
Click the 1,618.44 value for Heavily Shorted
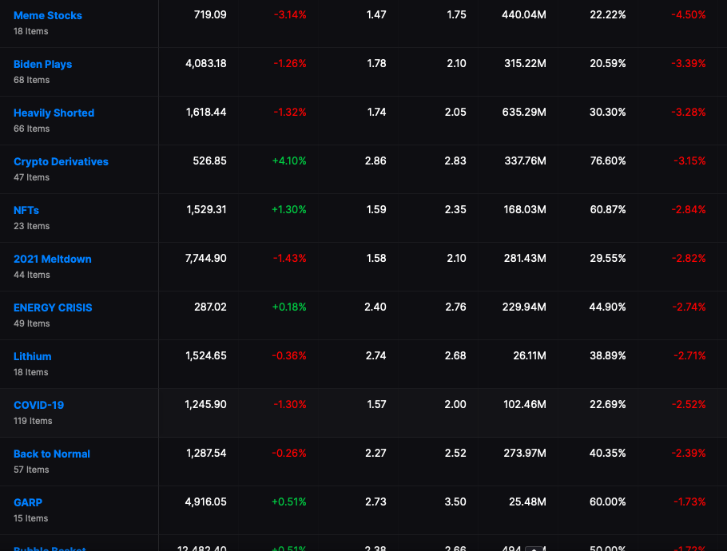(x=206, y=112)
